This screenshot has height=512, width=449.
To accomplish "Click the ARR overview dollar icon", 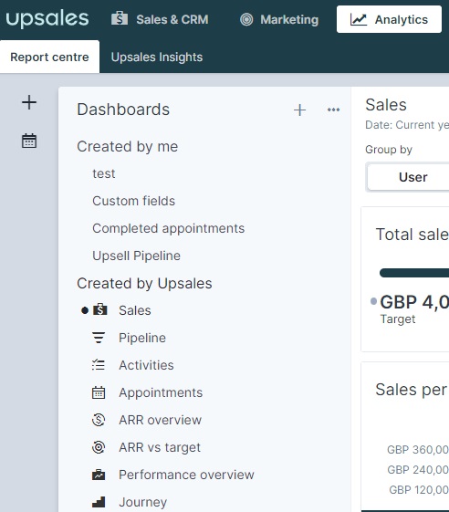I will pos(99,420).
